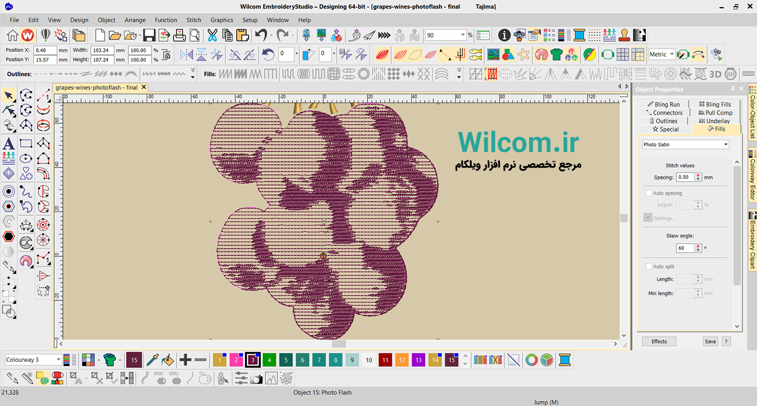Click the red Wilcom W logo icon
This screenshot has width=757, height=406.
pos(28,35)
